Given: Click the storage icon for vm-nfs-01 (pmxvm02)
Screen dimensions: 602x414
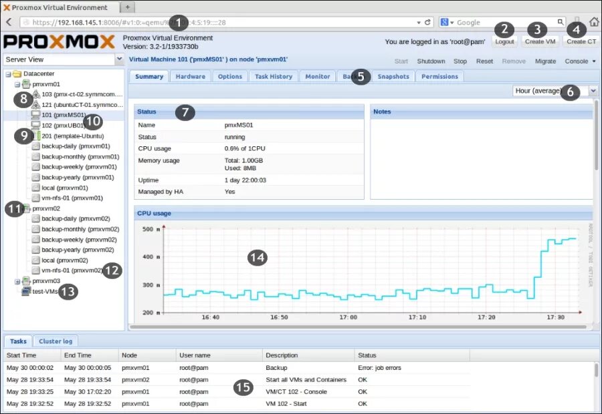Looking at the screenshot, I should click(35, 270).
